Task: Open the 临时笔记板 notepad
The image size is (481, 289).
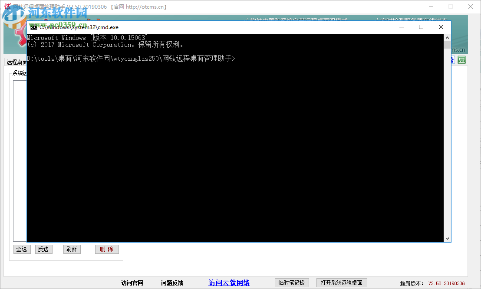Action: (x=292, y=282)
